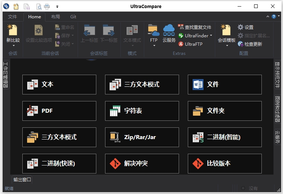
Task: Click save icon in quick access toolbar
Action: tap(27, 7)
